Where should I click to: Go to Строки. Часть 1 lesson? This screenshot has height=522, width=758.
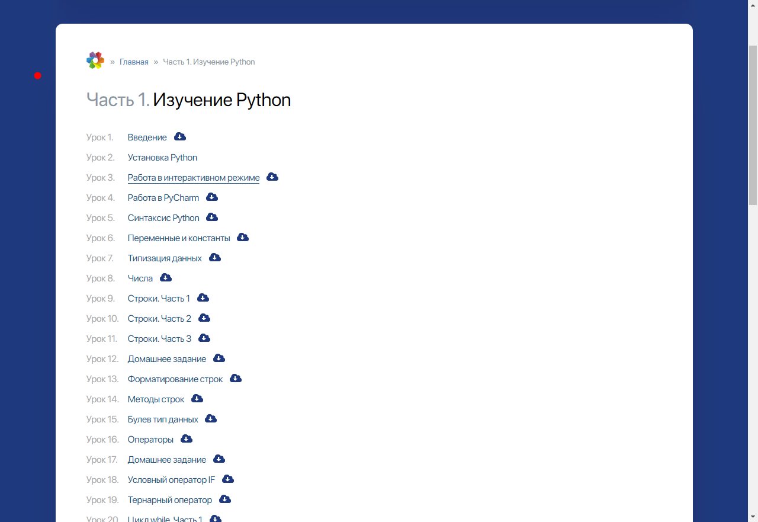159,299
